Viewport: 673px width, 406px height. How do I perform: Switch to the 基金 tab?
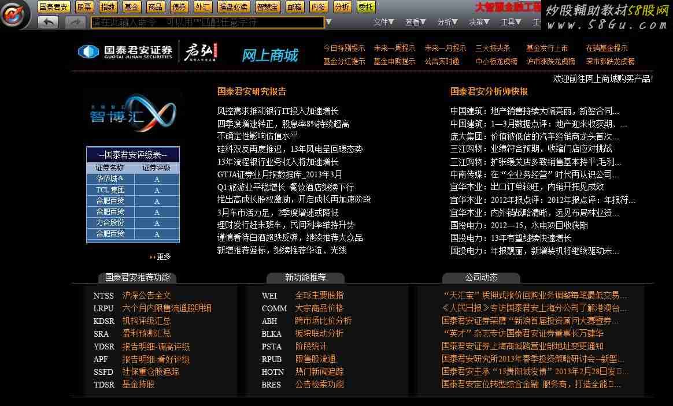click(131, 7)
